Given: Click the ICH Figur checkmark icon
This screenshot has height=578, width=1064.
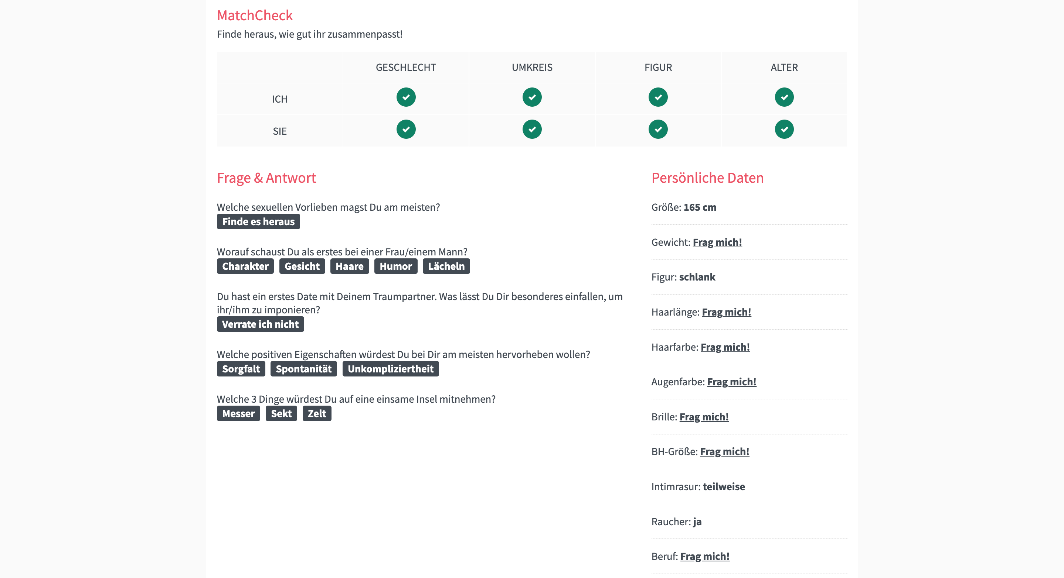Looking at the screenshot, I should click(658, 97).
